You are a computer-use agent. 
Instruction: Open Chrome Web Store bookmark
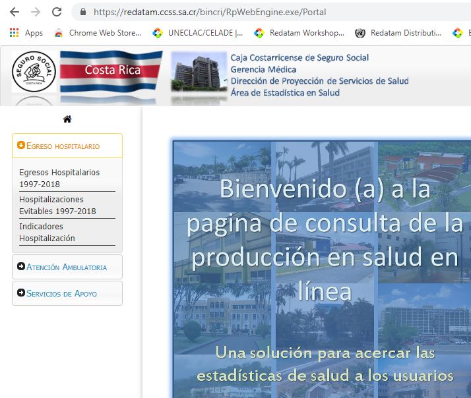point(98,33)
